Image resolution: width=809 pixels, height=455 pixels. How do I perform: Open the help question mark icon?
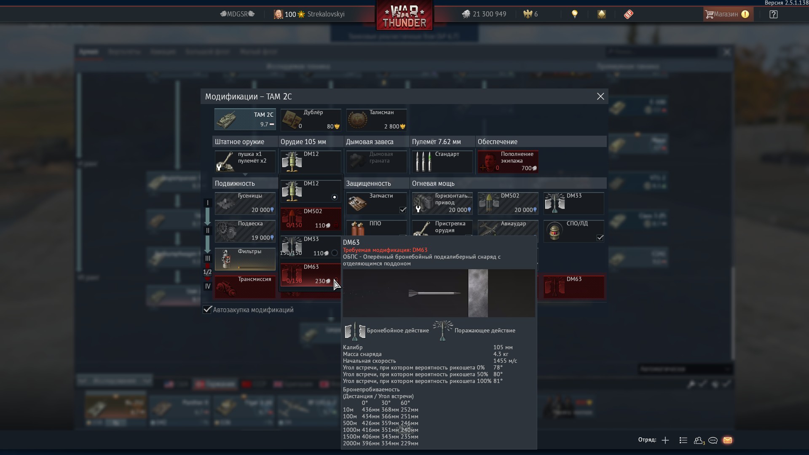point(773,14)
